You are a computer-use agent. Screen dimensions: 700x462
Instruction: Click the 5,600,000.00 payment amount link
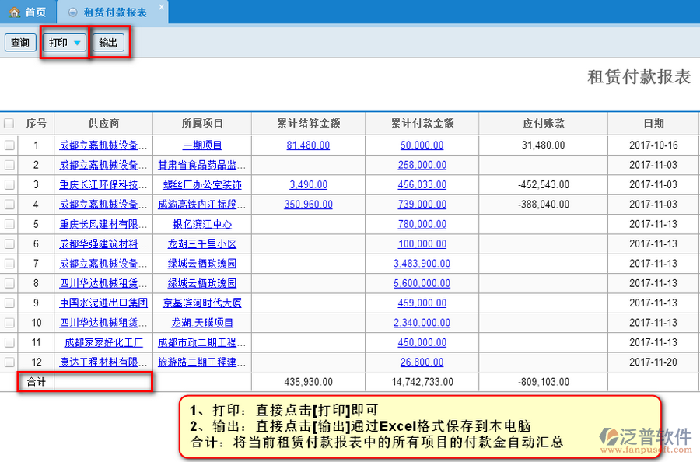(x=422, y=283)
